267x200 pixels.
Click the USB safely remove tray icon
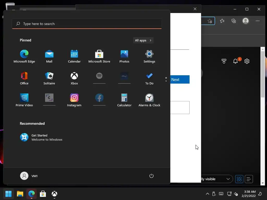coord(214,194)
